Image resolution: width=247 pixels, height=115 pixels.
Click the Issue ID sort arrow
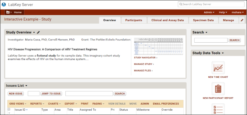pyautogui.click(x=27, y=110)
